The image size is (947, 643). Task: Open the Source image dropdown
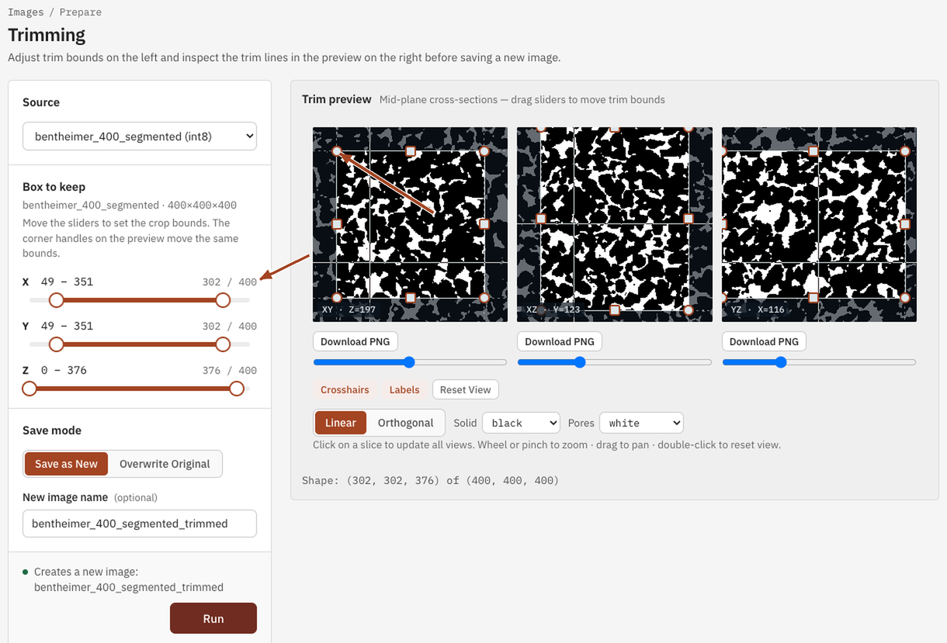140,137
